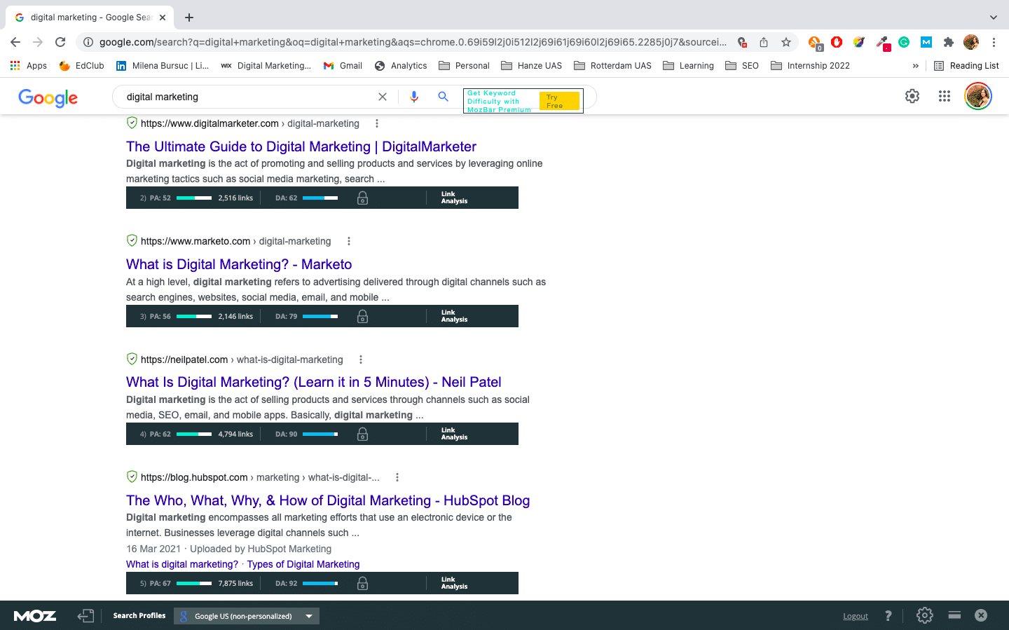Dock the MozBar using the bar icon

pyautogui.click(x=954, y=615)
